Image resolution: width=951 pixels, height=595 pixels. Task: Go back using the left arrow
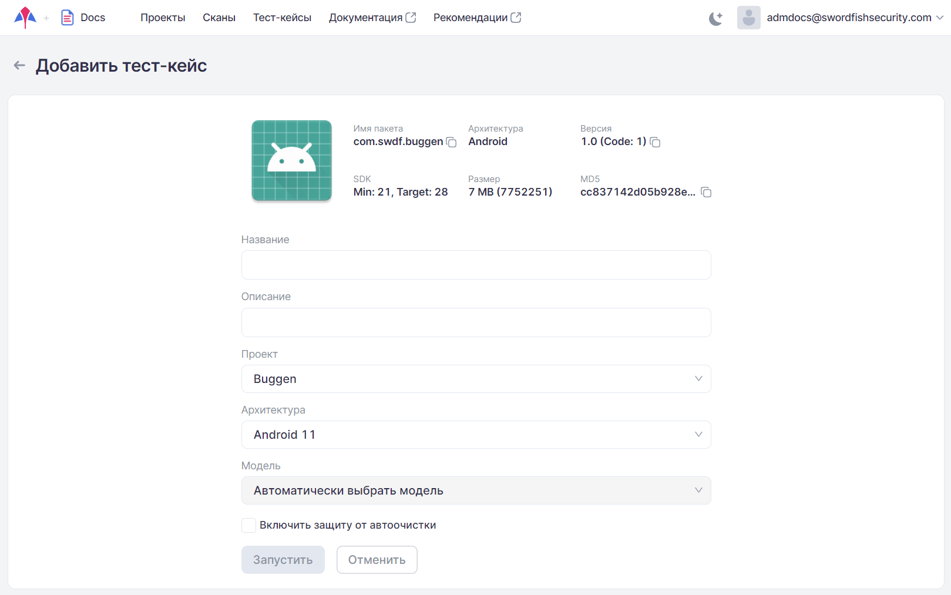click(x=19, y=65)
